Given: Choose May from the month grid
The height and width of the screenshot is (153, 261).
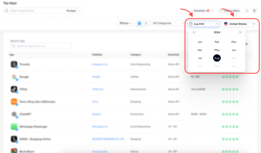Looking at the screenshot, I should [x=217, y=50].
